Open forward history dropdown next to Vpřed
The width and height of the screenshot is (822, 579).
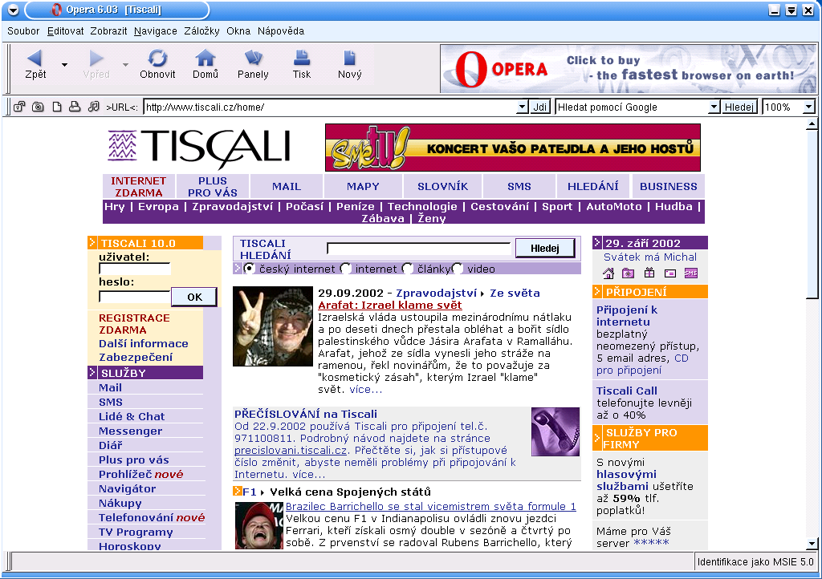126,65
